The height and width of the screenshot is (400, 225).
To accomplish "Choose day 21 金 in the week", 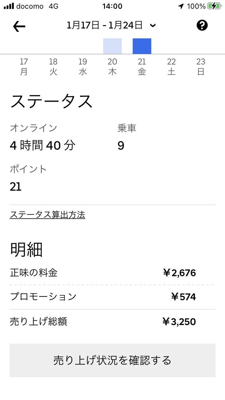I will [142, 67].
